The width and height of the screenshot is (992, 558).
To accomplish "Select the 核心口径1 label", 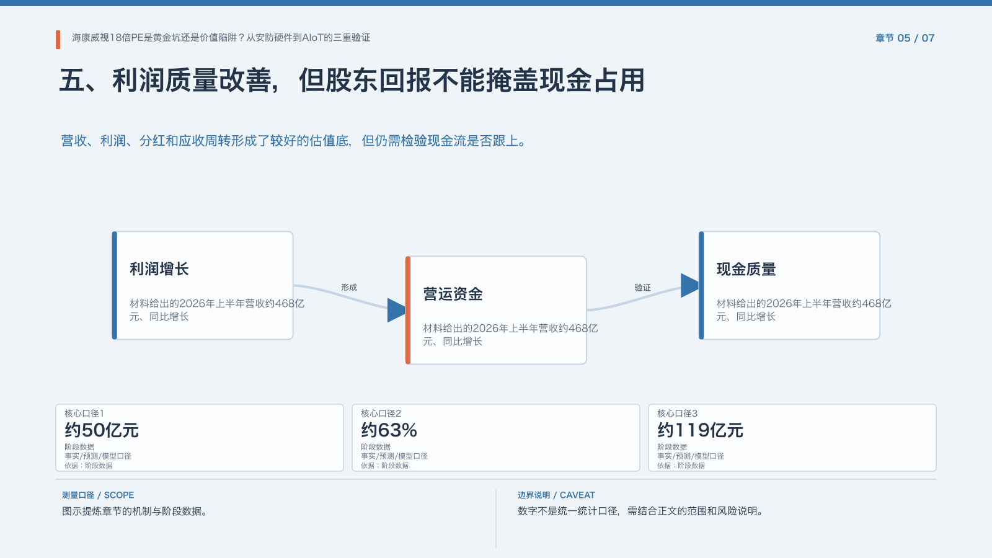I will 84,414.
